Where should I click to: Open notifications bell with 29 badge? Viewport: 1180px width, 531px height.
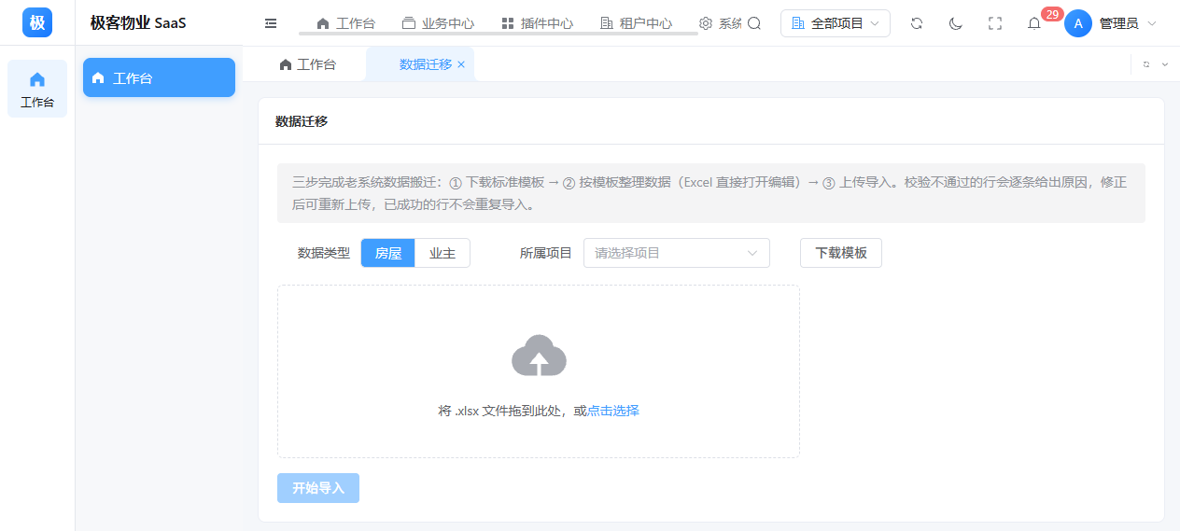point(1034,23)
